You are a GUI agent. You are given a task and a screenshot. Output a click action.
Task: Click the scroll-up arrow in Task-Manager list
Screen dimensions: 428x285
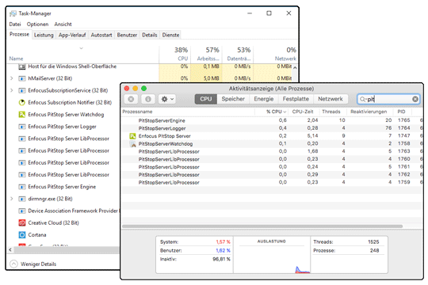coord(295,67)
